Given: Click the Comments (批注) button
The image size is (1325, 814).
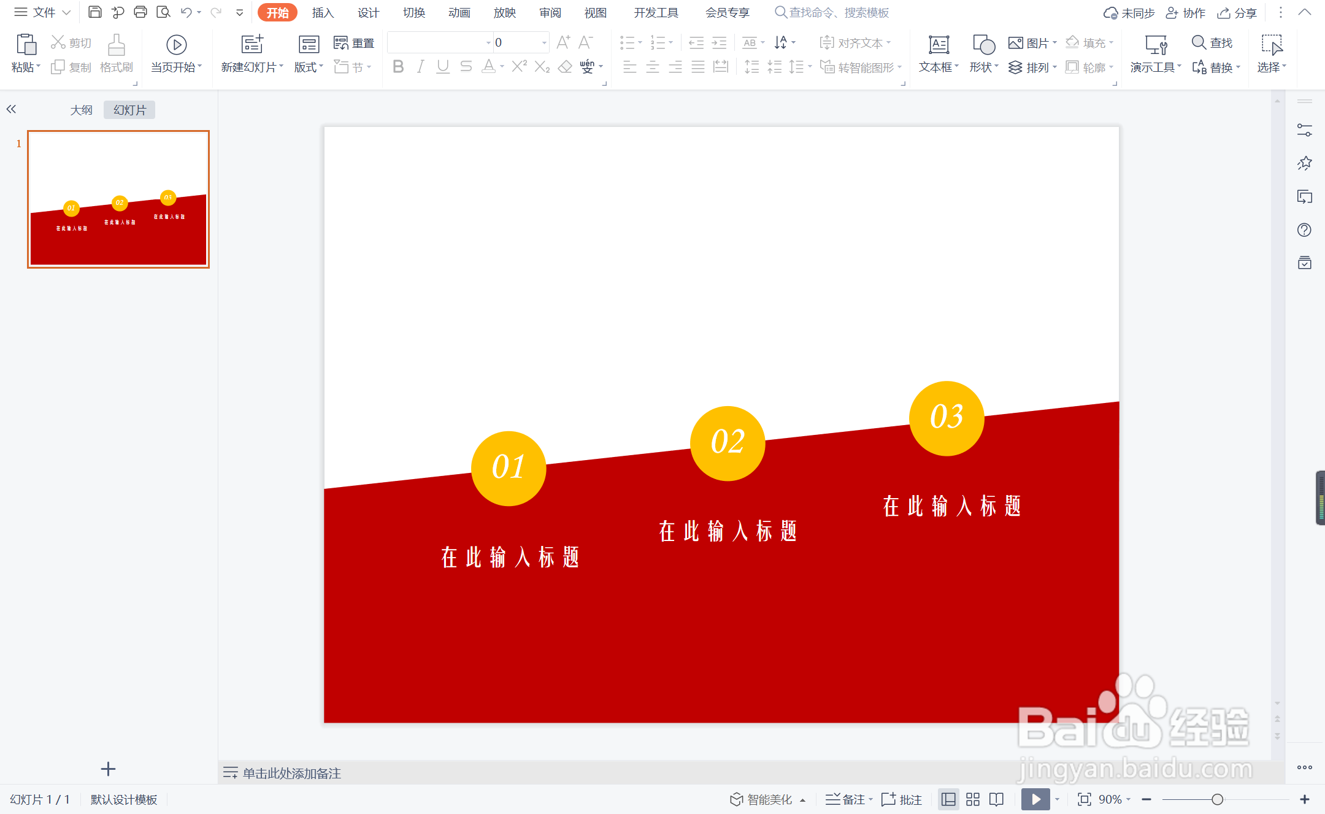Looking at the screenshot, I should [902, 799].
